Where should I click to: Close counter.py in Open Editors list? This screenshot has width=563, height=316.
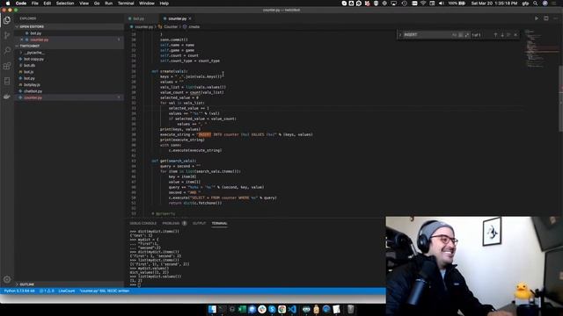point(21,39)
